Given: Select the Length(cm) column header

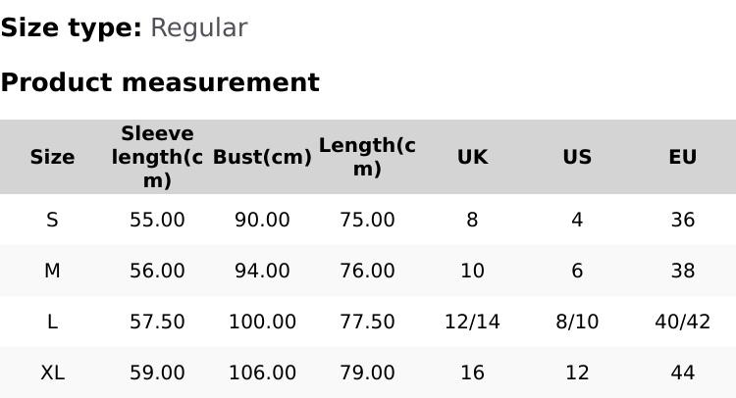Looking at the screenshot, I should pyautogui.click(x=367, y=157).
